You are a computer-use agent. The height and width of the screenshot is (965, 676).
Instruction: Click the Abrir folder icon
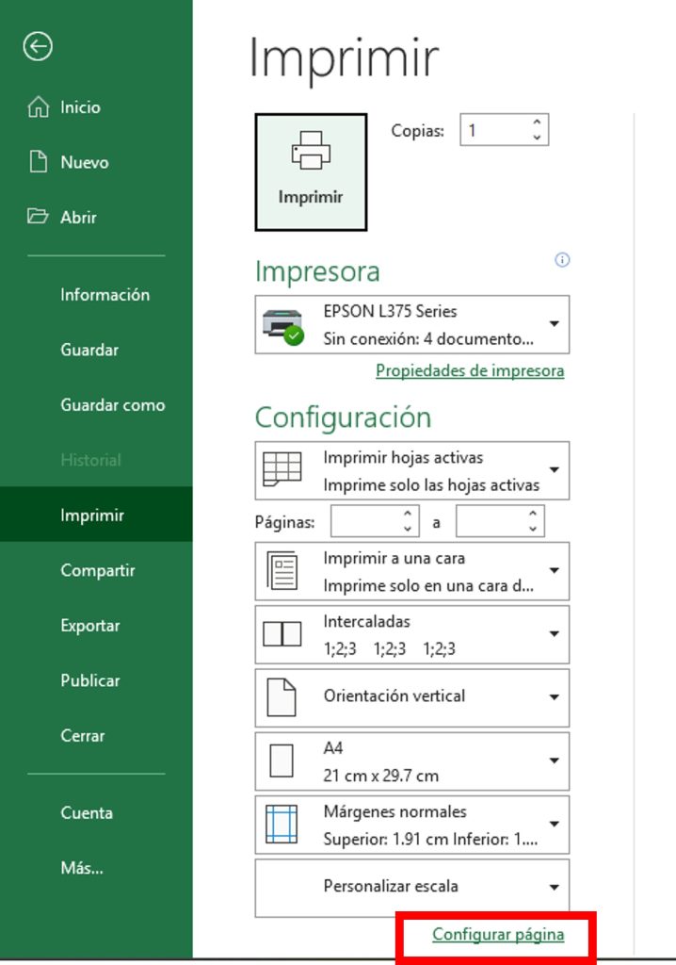[38, 217]
